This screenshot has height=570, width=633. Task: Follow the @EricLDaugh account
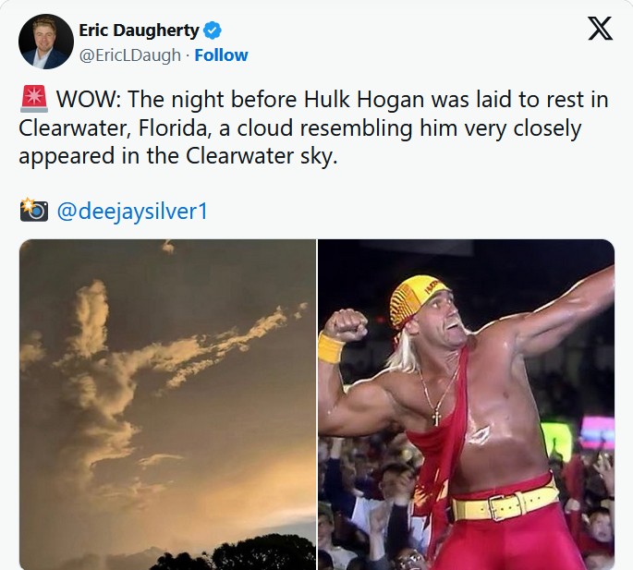click(221, 55)
